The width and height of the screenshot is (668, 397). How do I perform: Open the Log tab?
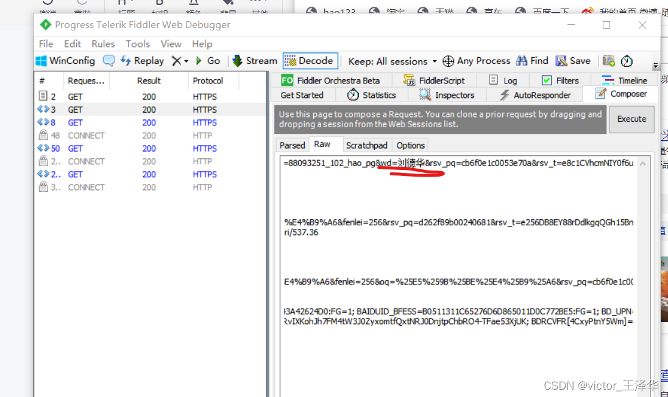click(x=503, y=80)
